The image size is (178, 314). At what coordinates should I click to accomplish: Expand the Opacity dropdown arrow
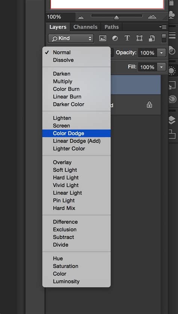pos(161,53)
